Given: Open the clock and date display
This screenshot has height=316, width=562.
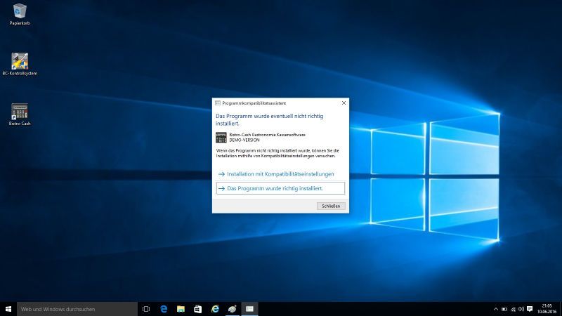Looking at the screenshot, I should tap(547, 309).
